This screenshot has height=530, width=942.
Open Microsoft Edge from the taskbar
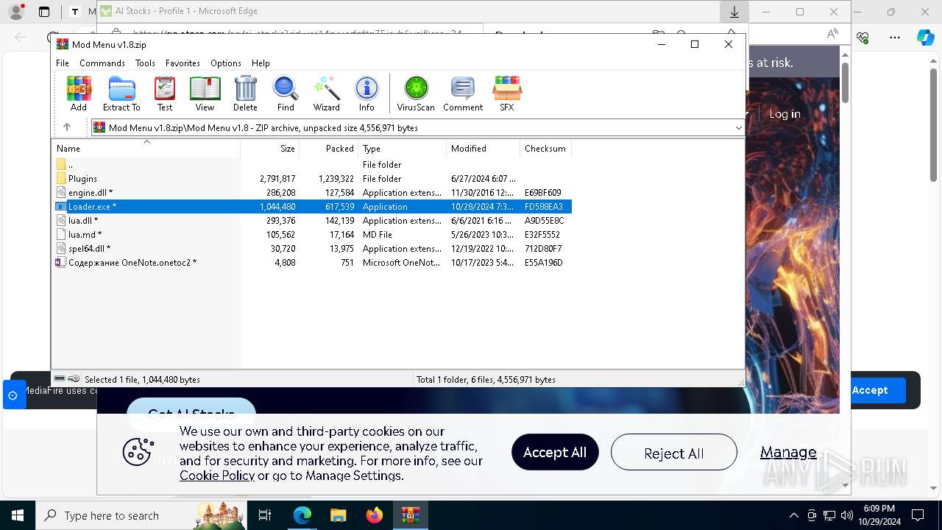coord(302,515)
